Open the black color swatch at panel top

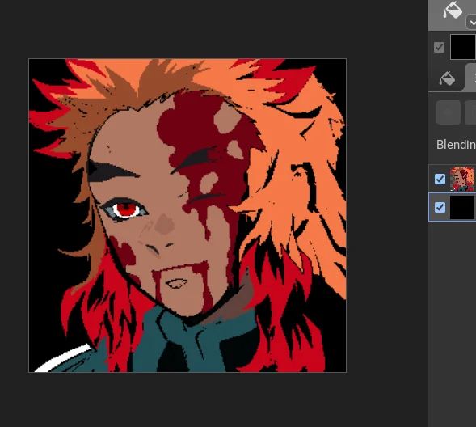point(463,47)
